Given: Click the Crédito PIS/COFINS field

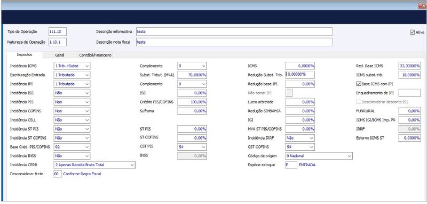Looking at the screenshot, I should (192, 102).
